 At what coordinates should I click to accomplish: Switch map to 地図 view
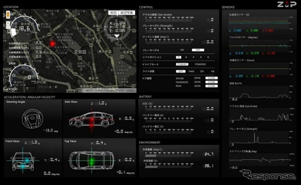(113, 13)
